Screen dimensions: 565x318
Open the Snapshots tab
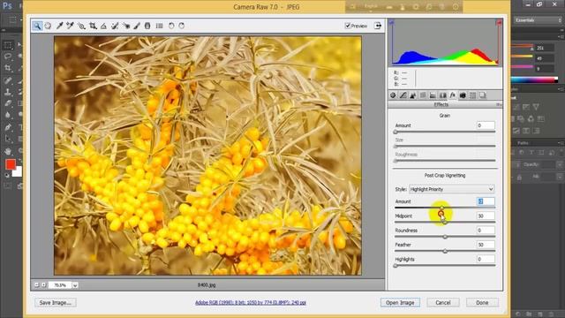click(483, 95)
